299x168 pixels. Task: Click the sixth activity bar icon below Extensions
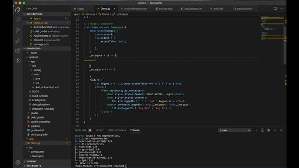point(18,61)
